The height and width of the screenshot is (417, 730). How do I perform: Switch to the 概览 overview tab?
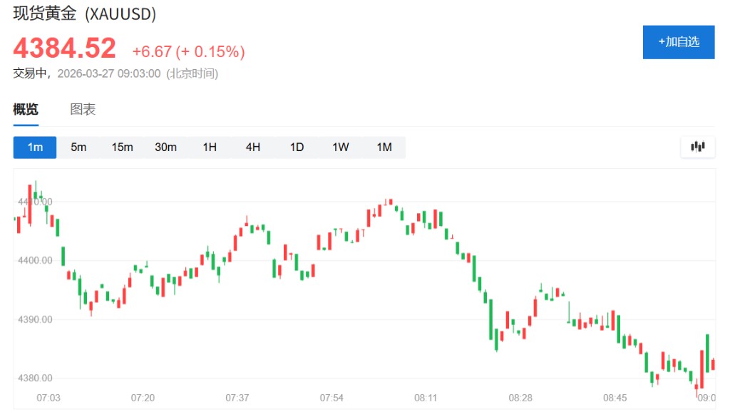click(x=26, y=110)
